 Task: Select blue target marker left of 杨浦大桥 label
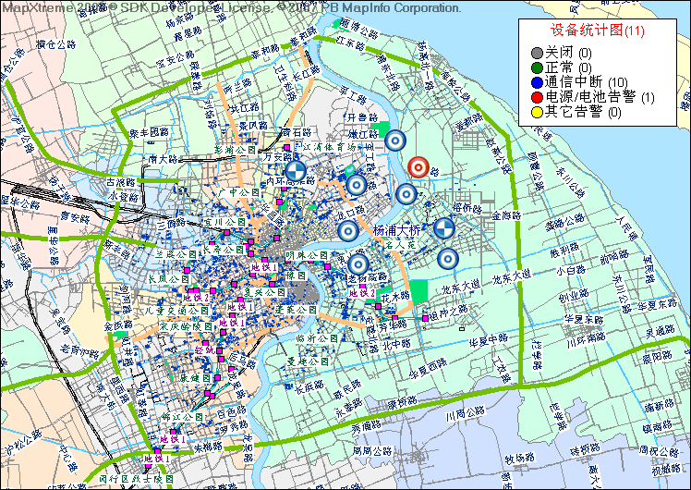[x=347, y=230]
